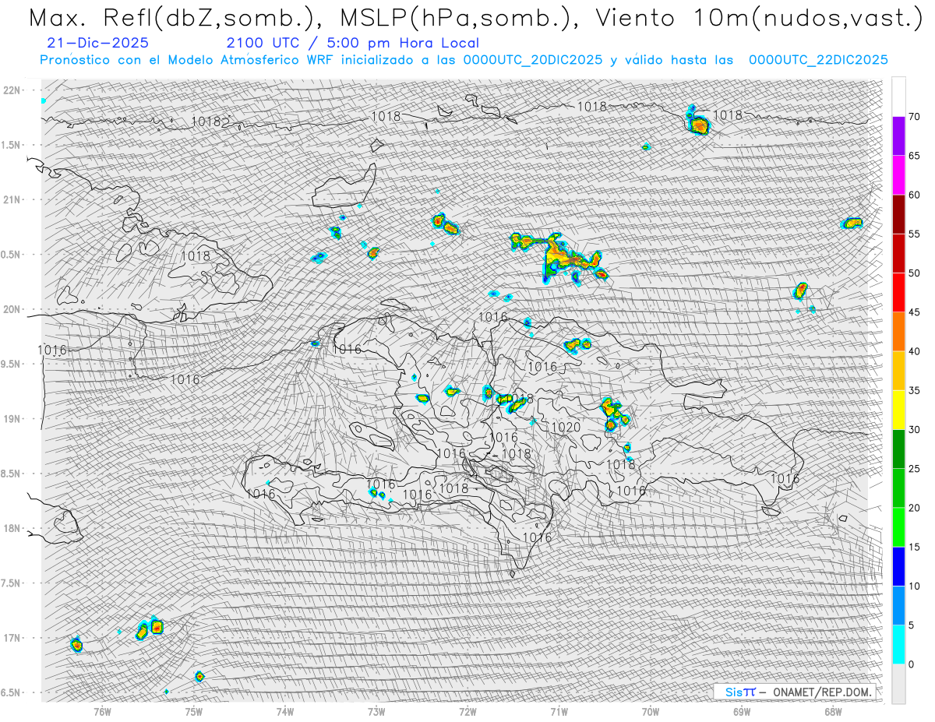Click the magenta swatch between 60 and 65 dBZ

point(898,174)
